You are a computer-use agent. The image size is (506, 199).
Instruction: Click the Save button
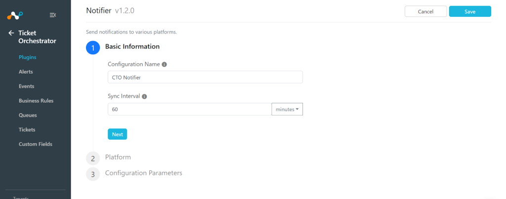coord(470,11)
